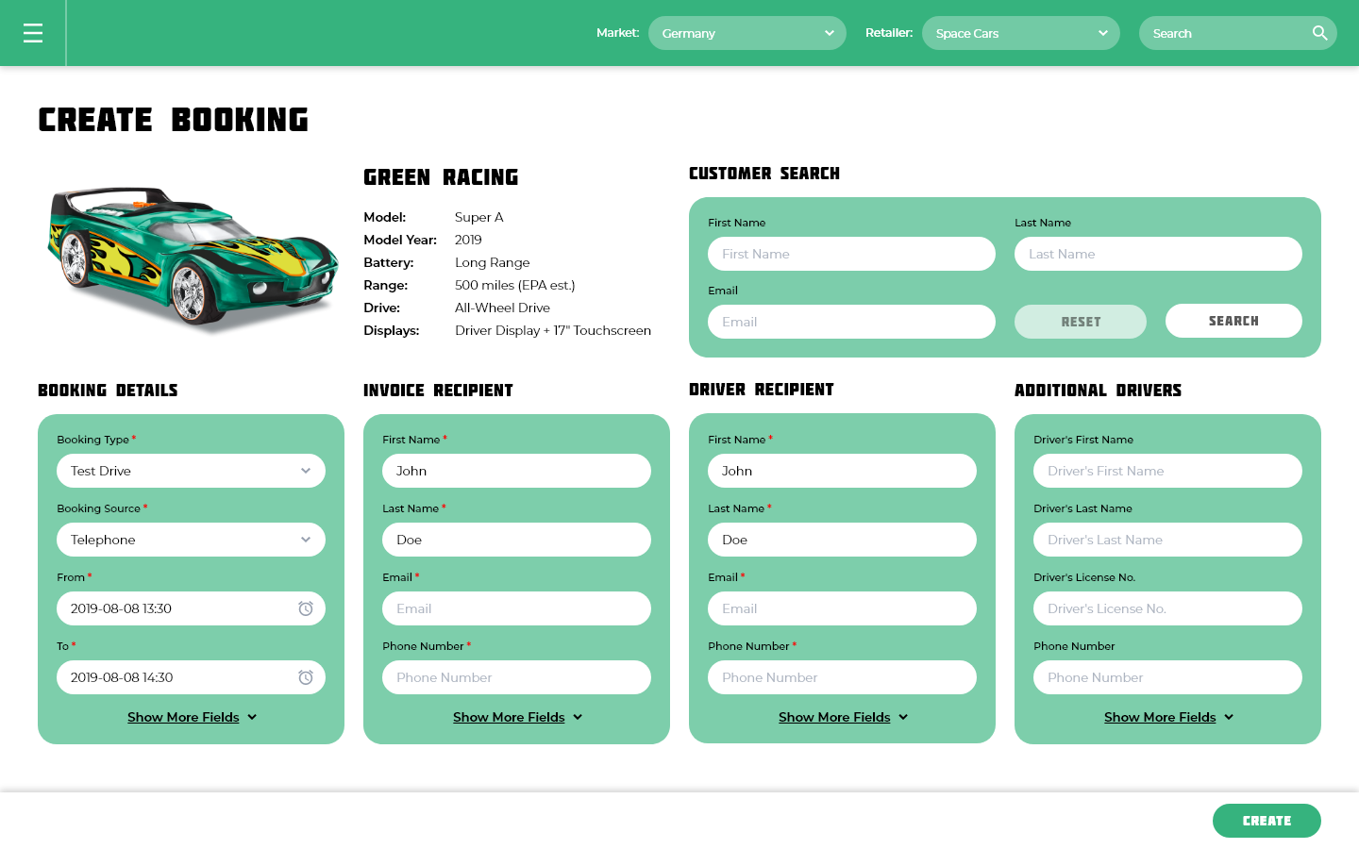Viewport: 1359px width, 849px height.
Task: Open the clock picker for the To field
Action: pos(306,677)
